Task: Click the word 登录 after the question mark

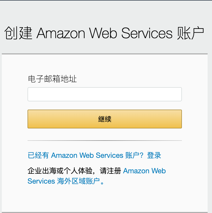Action: pos(154,155)
